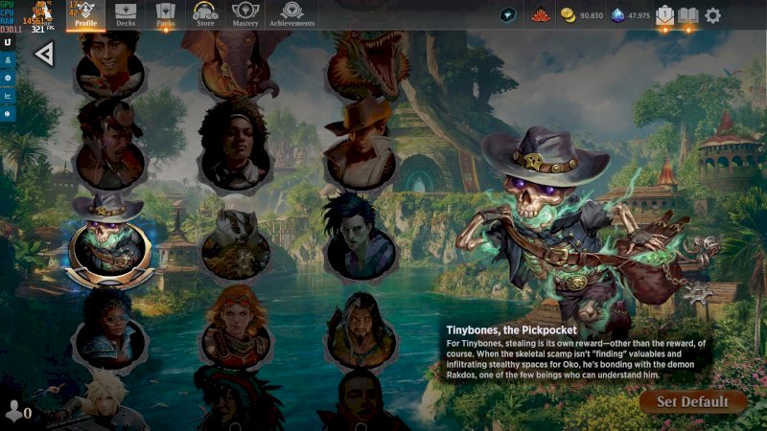Open the Profile tab
This screenshot has width=767, height=431.
click(x=85, y=14)
